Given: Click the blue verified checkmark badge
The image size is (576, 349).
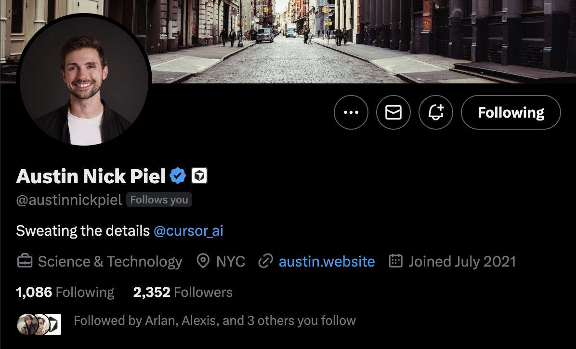Looking at the screenshot, I should click(178, 176).
